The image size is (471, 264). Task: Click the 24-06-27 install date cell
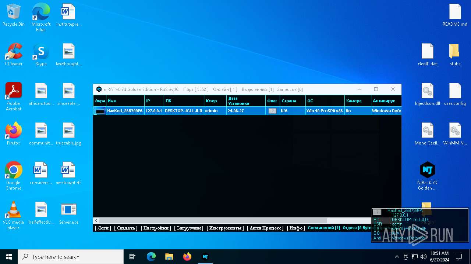(x=246, y=111)
